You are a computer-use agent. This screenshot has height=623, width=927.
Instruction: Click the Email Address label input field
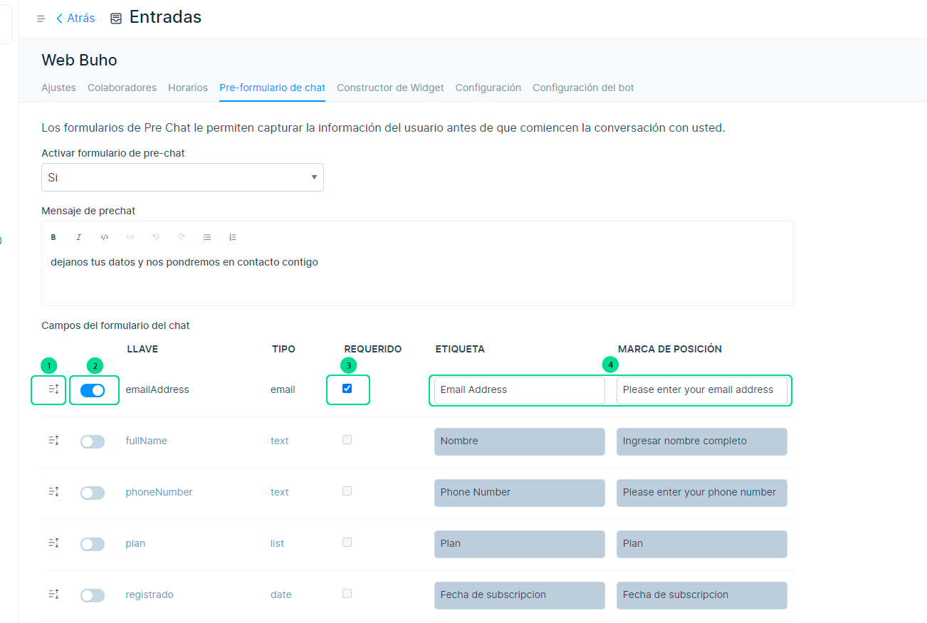(519, 390)
